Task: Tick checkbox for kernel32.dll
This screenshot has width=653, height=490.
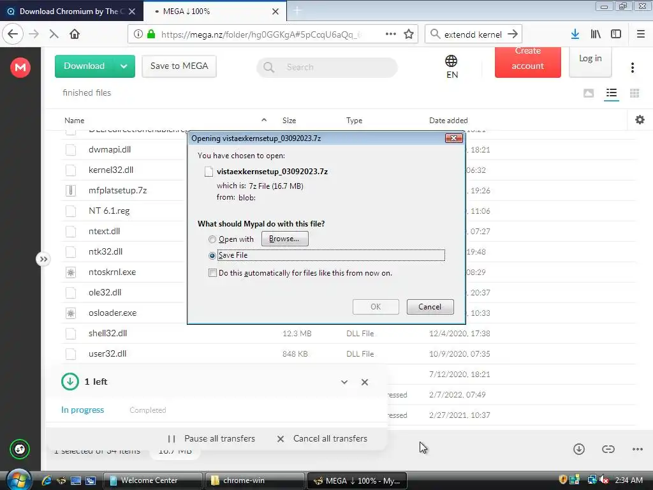Action: tap(71, 170)
